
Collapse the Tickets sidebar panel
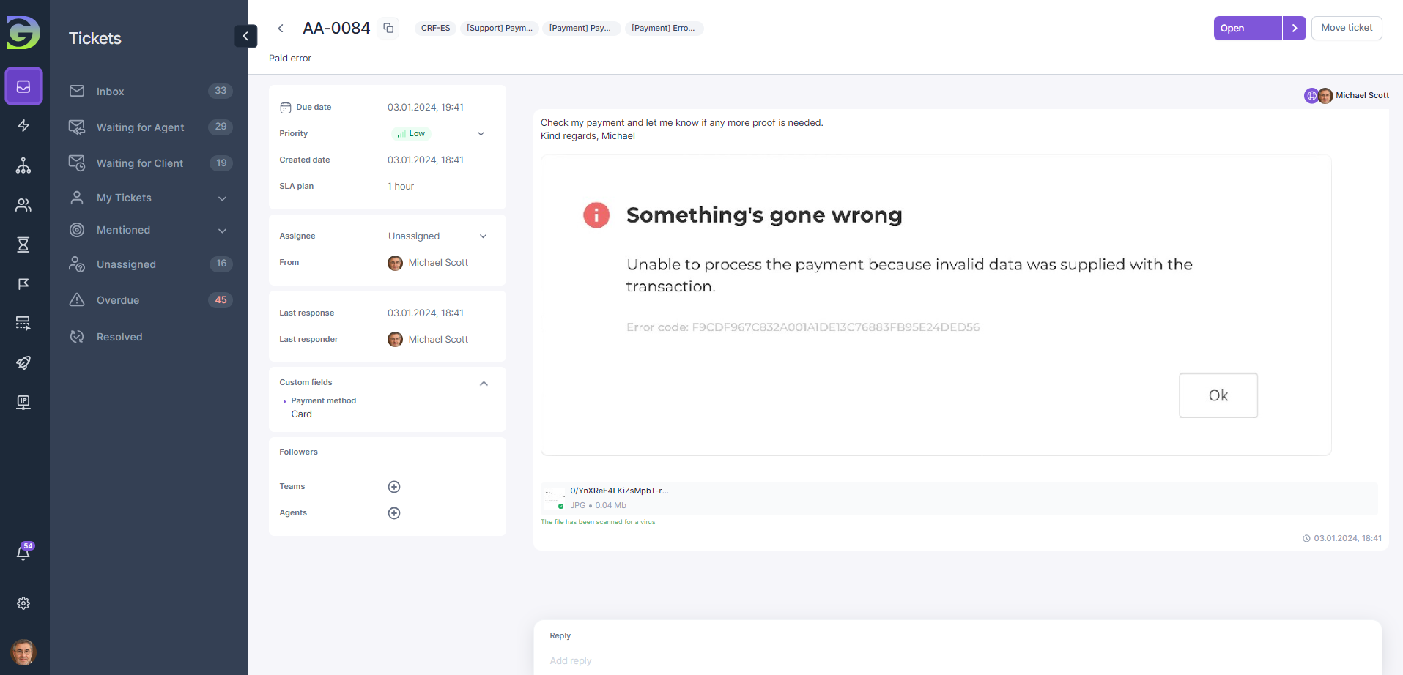pos(245,36)
